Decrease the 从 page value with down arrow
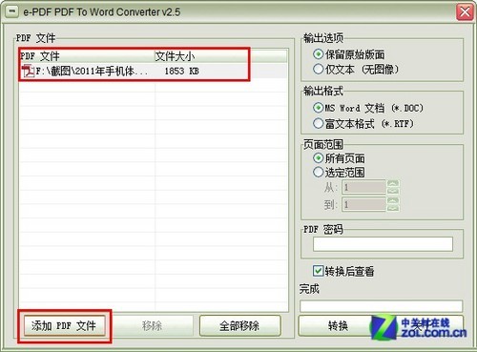Image resolution: width=477 pixels, height=352 pixels. point(393,191)
